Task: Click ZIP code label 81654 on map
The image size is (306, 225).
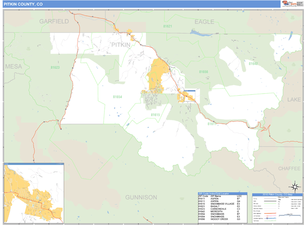Action: tap(117, 97)
